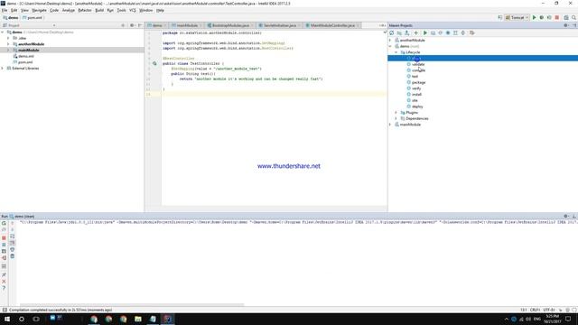
Task: Open Build menu
Action: [99, 10]
